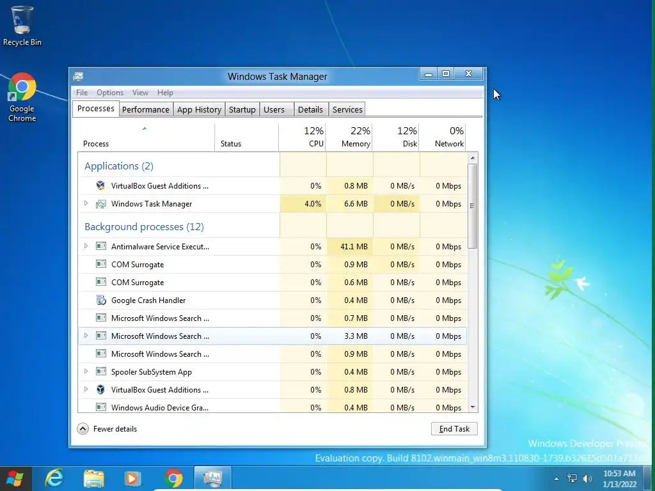Click the Google Crash Handler icon

[100, 300]
